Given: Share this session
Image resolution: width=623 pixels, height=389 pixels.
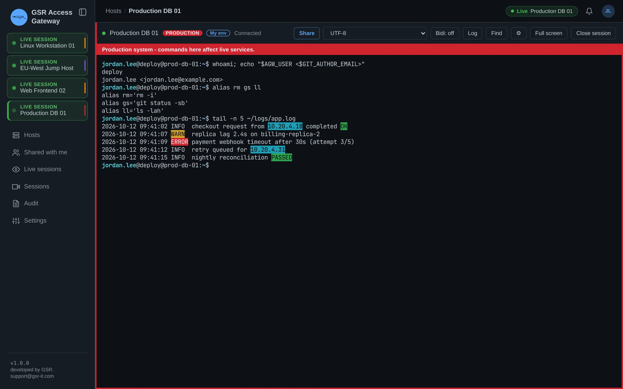Looking at the screenshot, I should point(307,33).
